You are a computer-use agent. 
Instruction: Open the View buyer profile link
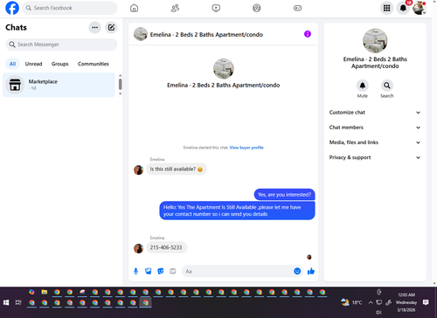point(246,148)
